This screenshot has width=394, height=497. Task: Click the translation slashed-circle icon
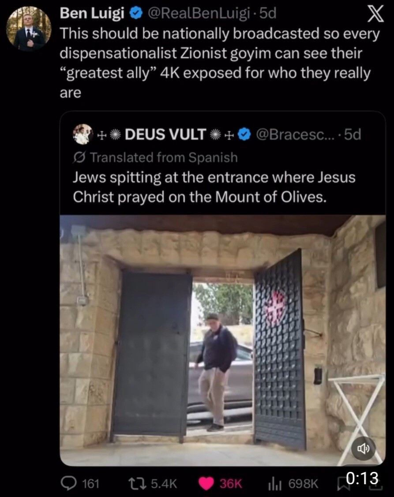pyautogui.click(x=79, y=157)
